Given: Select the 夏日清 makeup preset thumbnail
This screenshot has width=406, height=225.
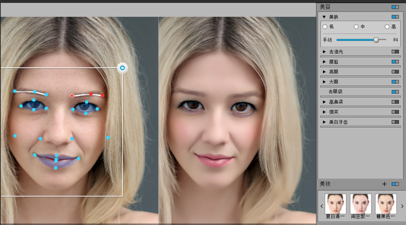Looking at the screenshot, I should click(335, 204).
